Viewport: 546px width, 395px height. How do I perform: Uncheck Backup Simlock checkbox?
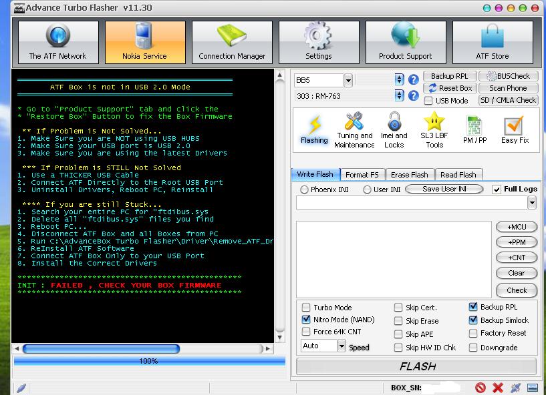473,320
